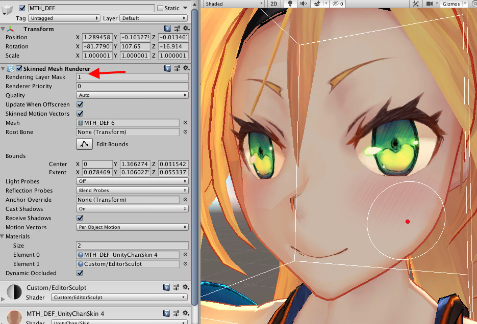Open the Tag dropdown

click(x=64, y=18)
